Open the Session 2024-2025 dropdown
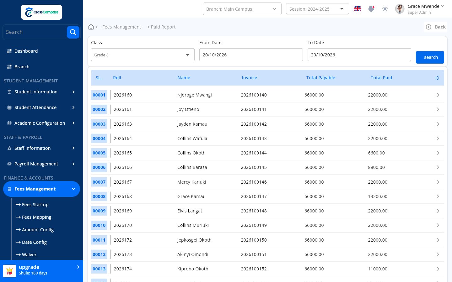The height and width of the screenshot is (282, 452). pyautogui.click(x=317, y=9)
